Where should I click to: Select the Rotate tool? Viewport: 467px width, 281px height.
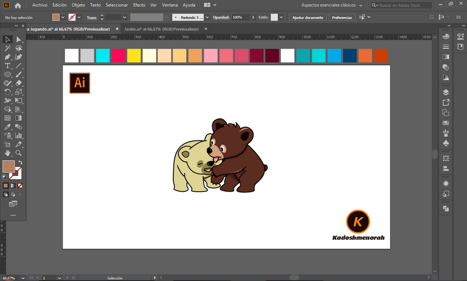7,92
